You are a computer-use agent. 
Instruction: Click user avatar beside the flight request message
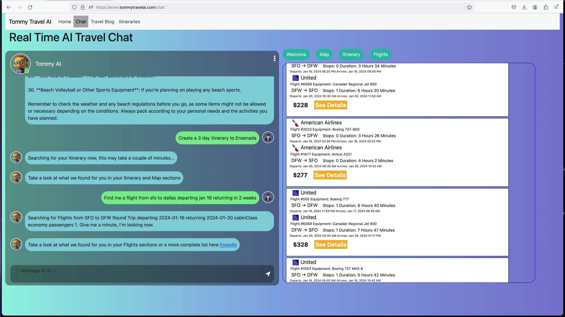click(x=268, y=197)
